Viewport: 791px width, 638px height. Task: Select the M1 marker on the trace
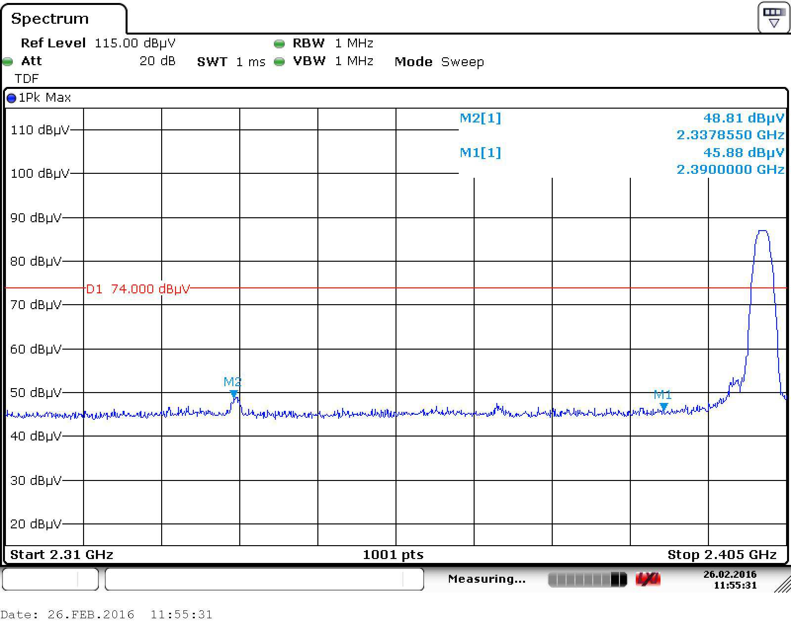664,406
